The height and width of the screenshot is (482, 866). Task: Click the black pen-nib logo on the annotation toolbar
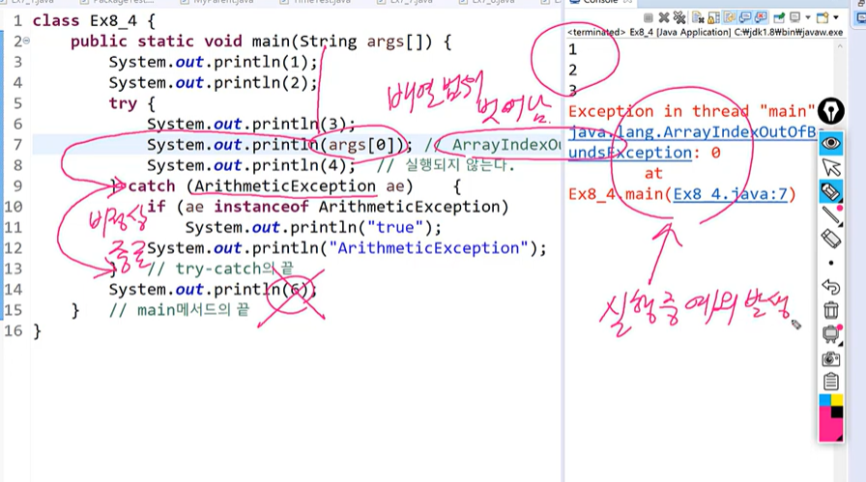click(x=831, y=111)
